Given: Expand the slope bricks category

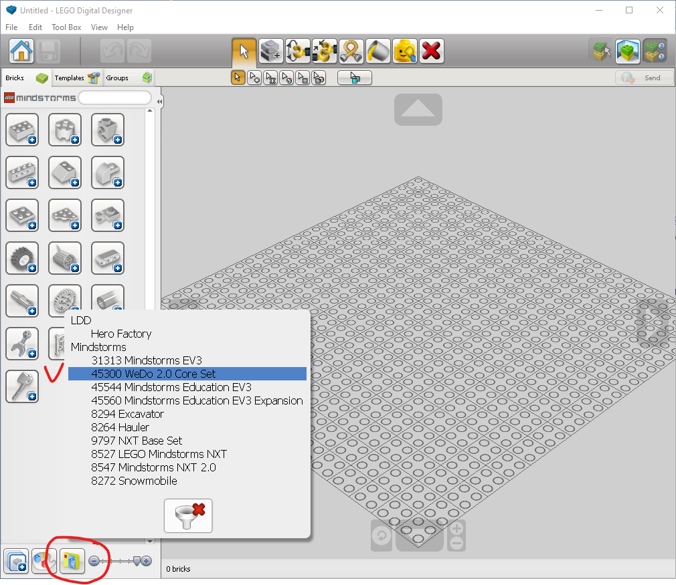Looking at the screenshot, I should [65, 172].
